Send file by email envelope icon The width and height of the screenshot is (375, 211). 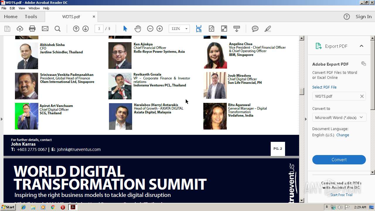pos(45,29)
